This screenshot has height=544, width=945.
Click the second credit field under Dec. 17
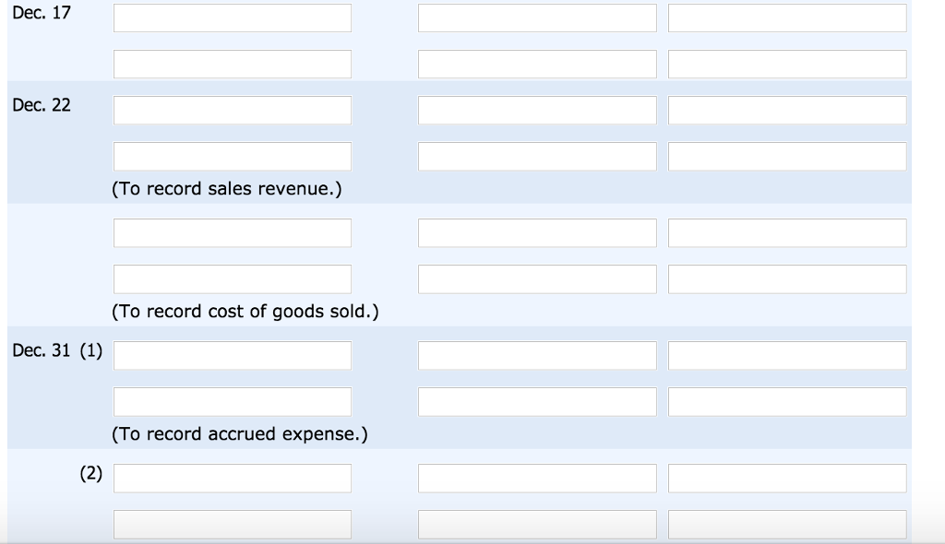pos(786,63)
